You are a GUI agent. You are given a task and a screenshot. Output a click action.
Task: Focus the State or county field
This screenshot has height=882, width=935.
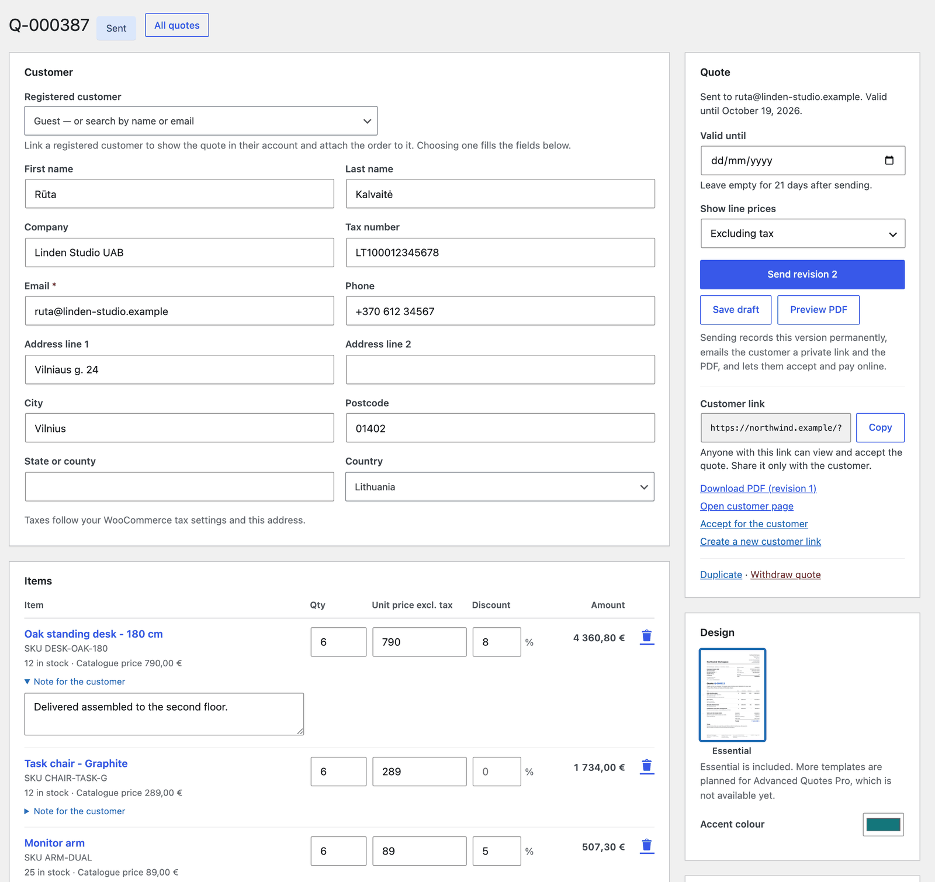[179, 487]
